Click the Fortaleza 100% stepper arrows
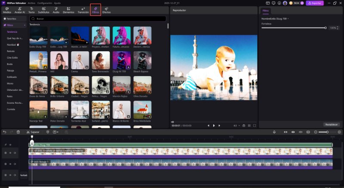Viewport: 344px width, 188px height. [x=338, y=28]
